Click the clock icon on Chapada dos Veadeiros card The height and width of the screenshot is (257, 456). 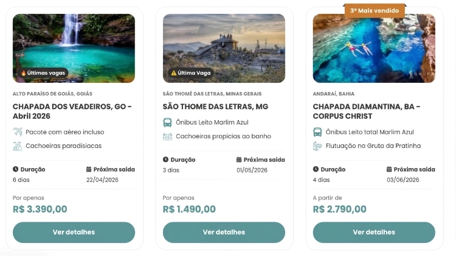pyautogui.click(x=16, y=169)
